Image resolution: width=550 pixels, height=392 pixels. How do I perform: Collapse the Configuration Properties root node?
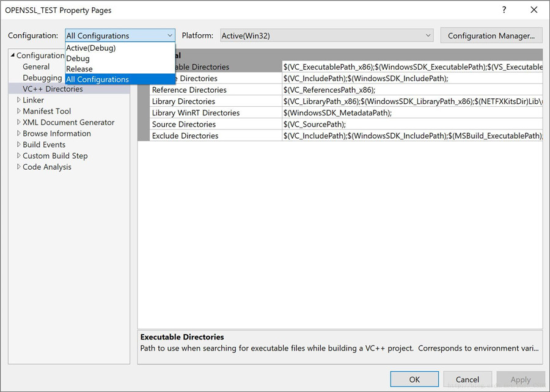(x=13, y=55)
